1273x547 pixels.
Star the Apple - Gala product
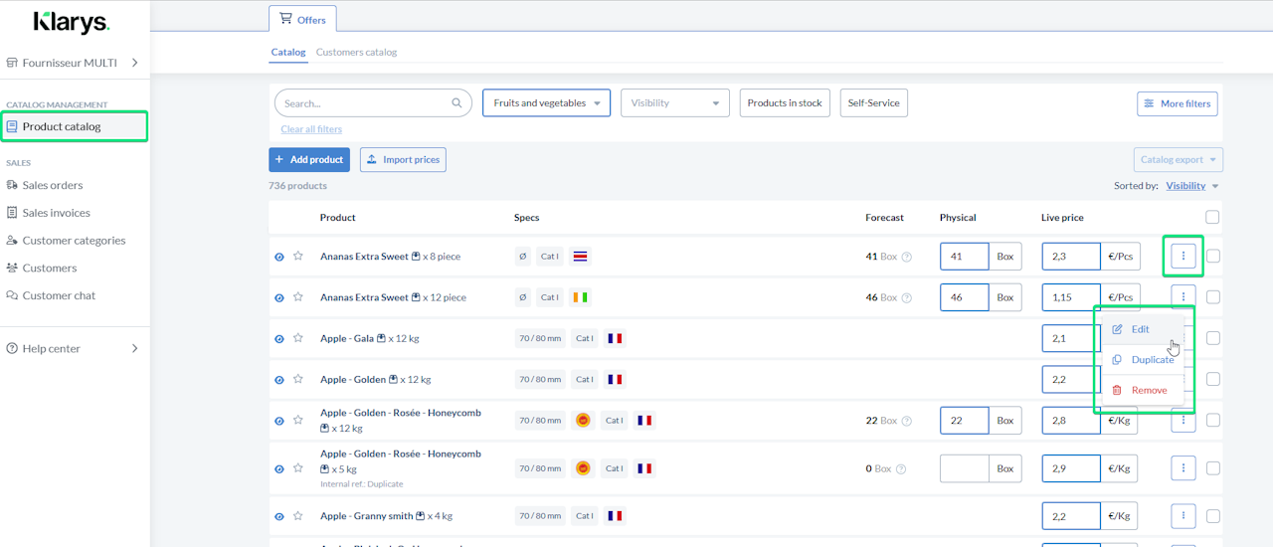click(x=297, y=338)
